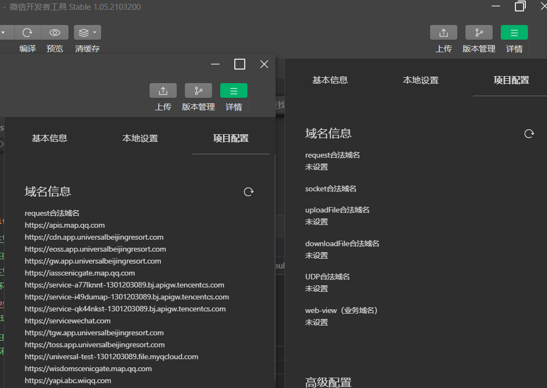The image size is (547, 388).
Task: Click service-a77lknnt apigw domain entry
Action: tap(124, 285)
